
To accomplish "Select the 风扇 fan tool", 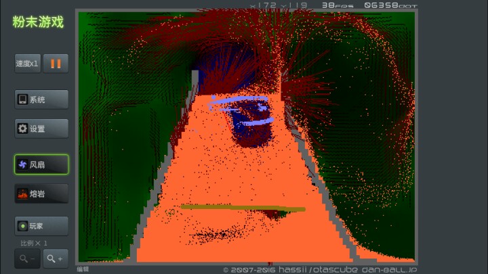I will coord(41,164).
